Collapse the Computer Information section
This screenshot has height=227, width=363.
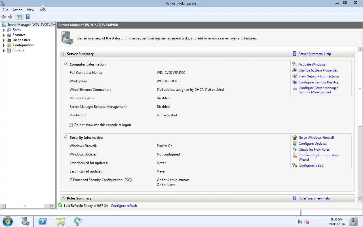(66, 64)
